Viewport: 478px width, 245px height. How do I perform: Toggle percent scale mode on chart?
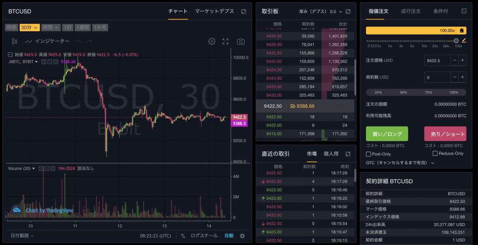pos(183,236)
